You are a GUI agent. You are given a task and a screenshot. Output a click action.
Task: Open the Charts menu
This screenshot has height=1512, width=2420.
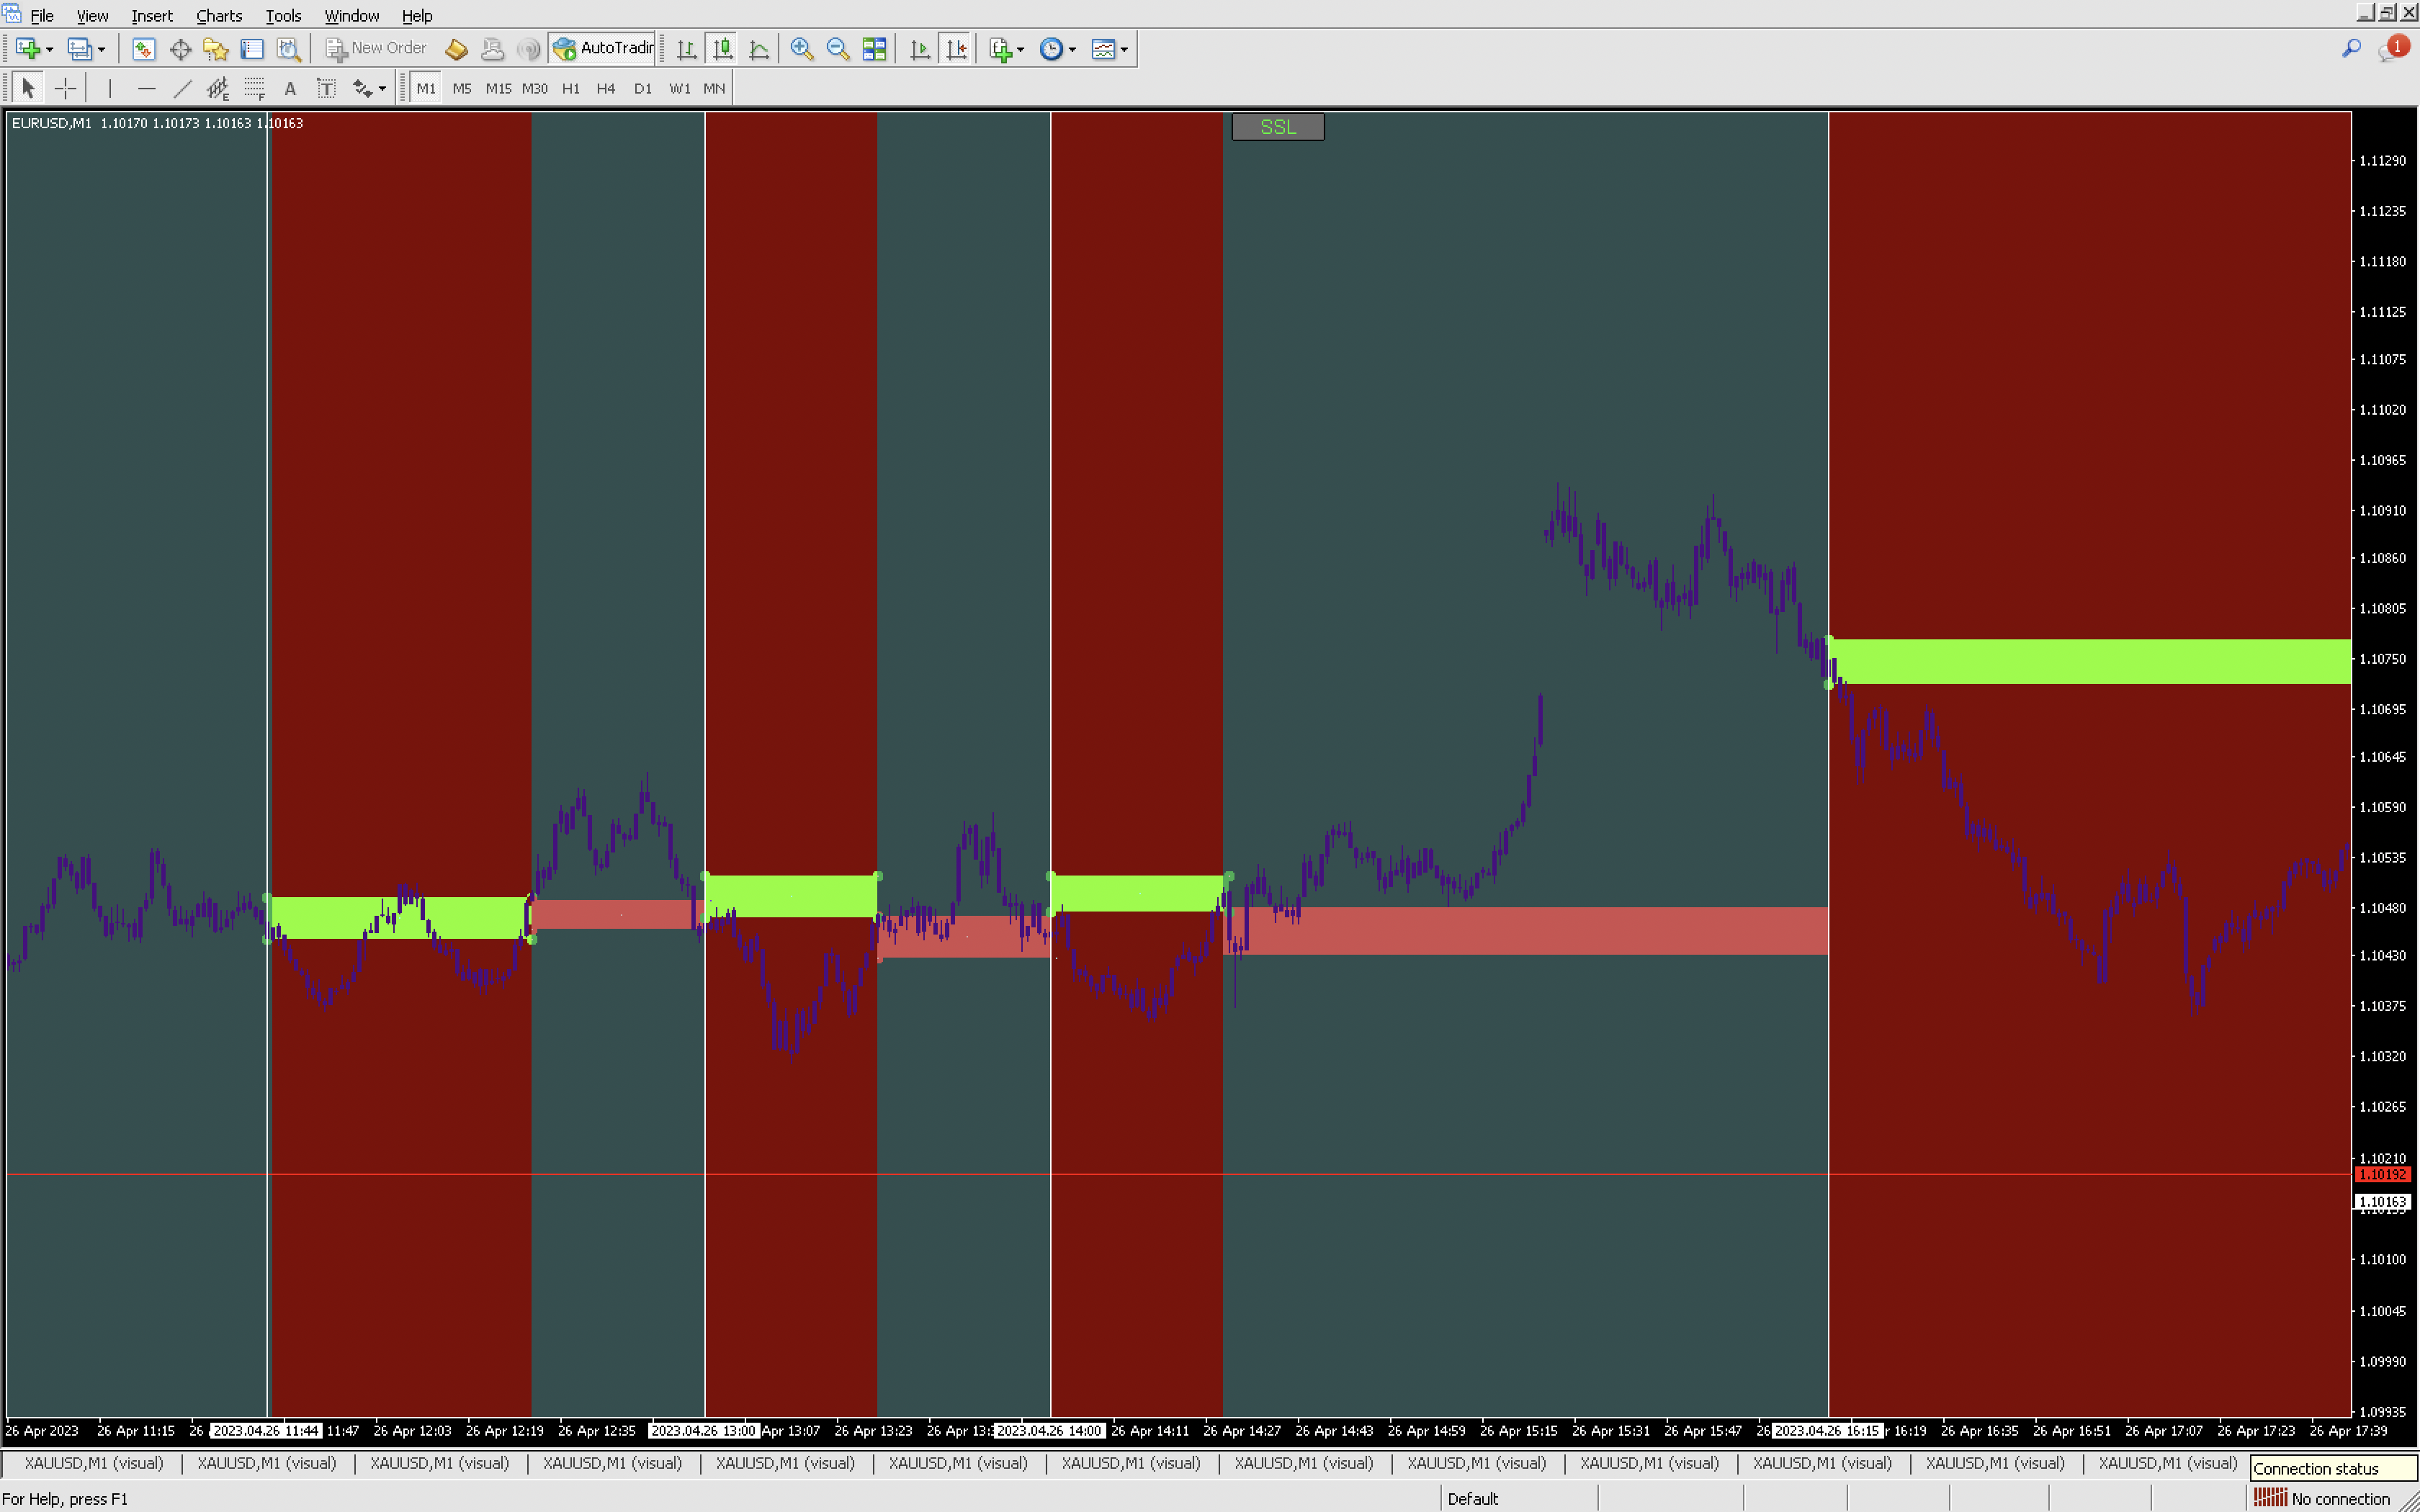[x=219, y=15]
